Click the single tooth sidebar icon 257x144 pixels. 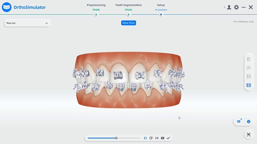pos(249,68)
